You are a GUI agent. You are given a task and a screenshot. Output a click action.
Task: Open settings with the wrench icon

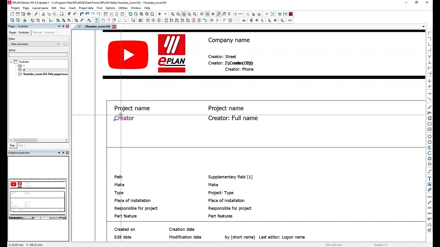(x=36, y=14)
